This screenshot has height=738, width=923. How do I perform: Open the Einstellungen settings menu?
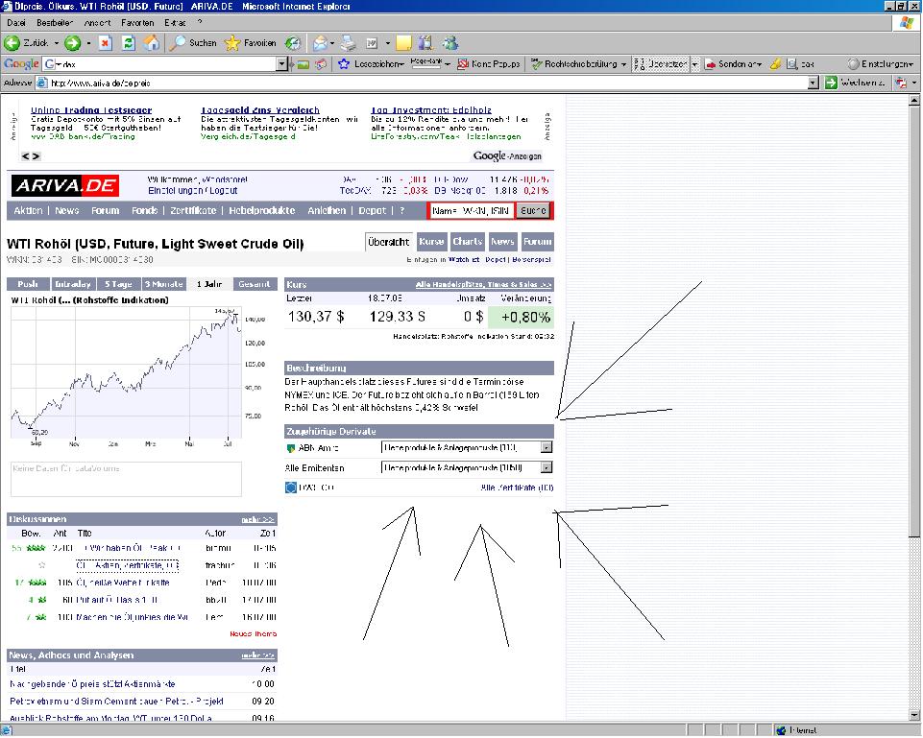pyautogui.click(x=880, y=64)
